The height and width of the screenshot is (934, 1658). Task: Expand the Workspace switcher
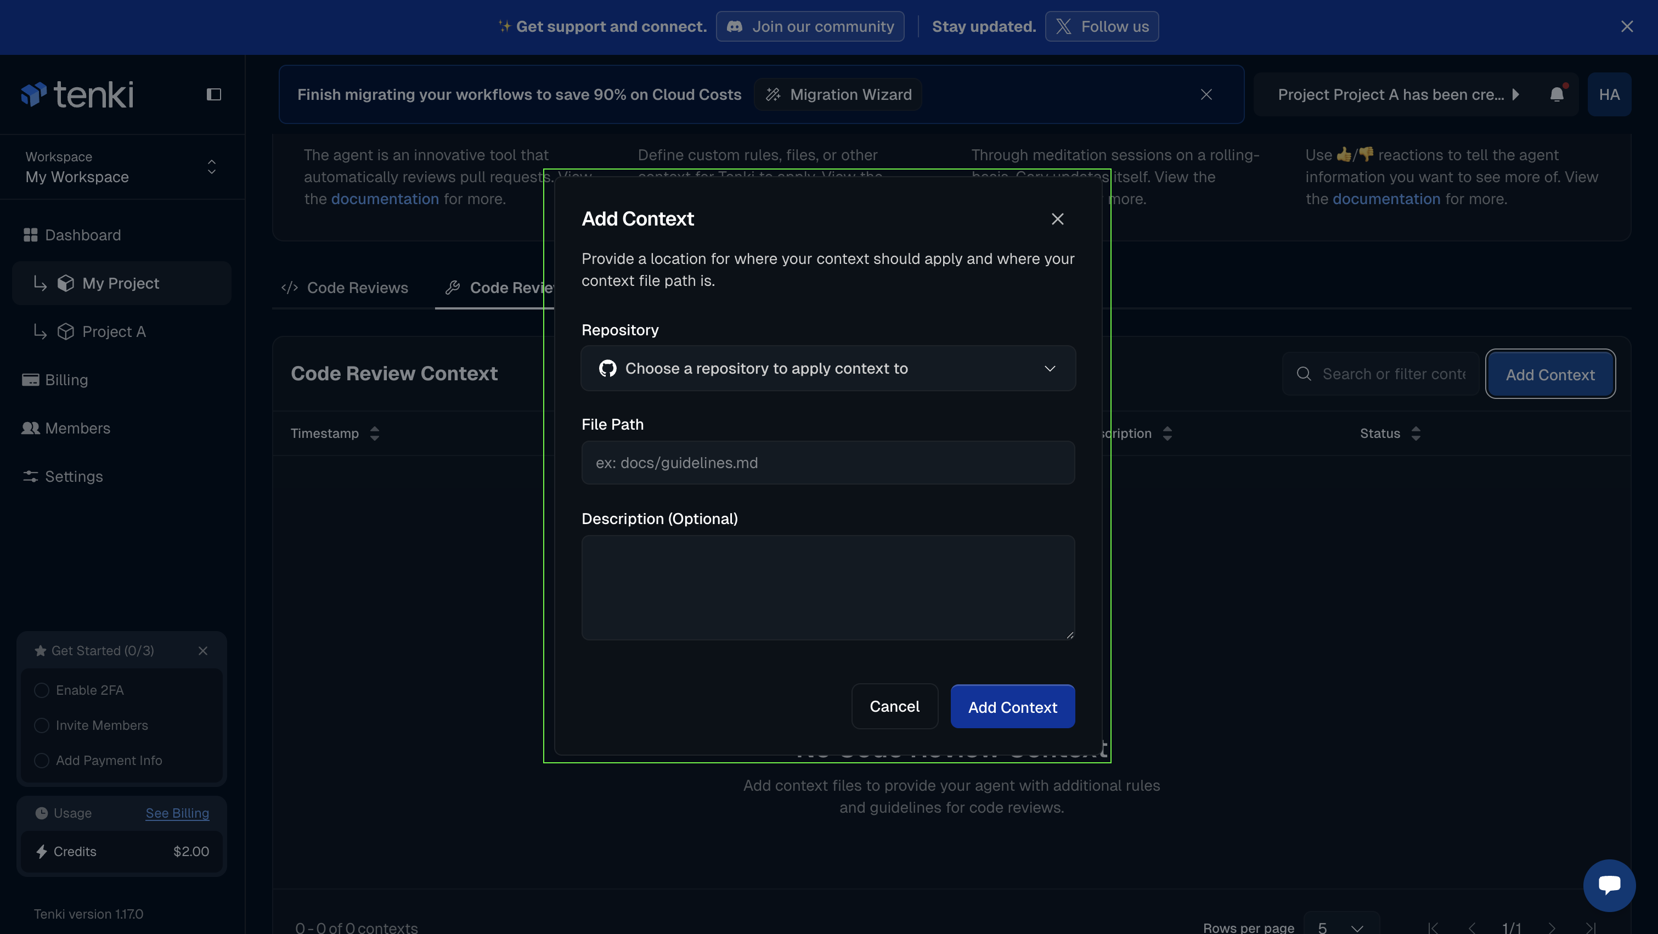[122, 167]
